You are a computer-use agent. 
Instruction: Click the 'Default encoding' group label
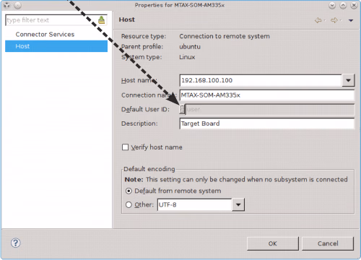[x=149, y=169]
